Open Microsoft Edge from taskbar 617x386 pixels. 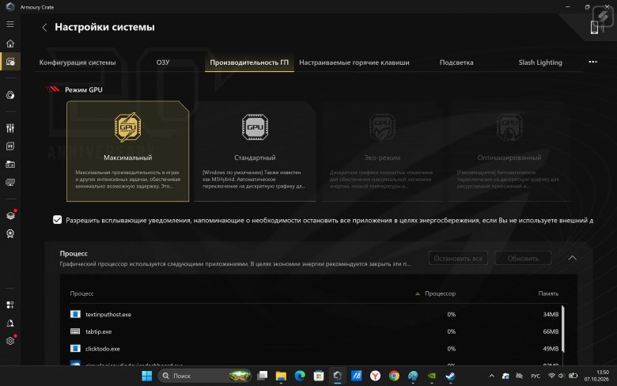300,377
